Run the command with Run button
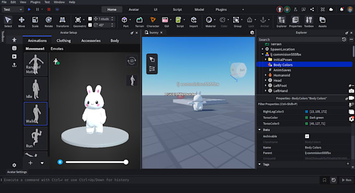 click(x=347, y=180)
